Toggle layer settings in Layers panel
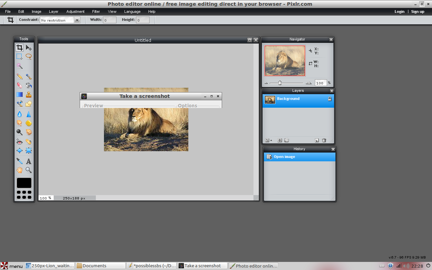 click(268, 140)
